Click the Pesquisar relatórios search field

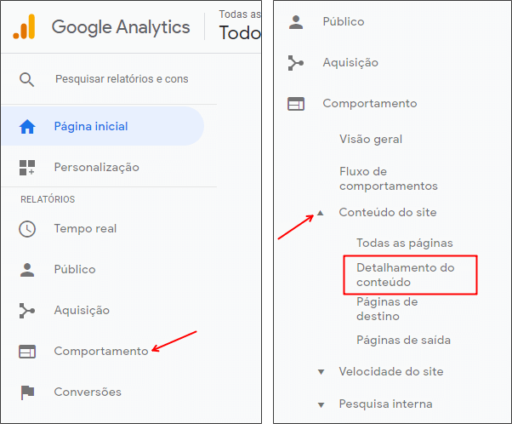pos(122,79)
